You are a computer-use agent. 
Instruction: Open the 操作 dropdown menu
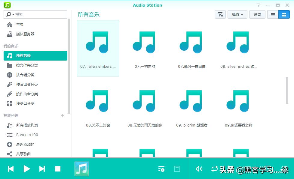tap(237, 14)
